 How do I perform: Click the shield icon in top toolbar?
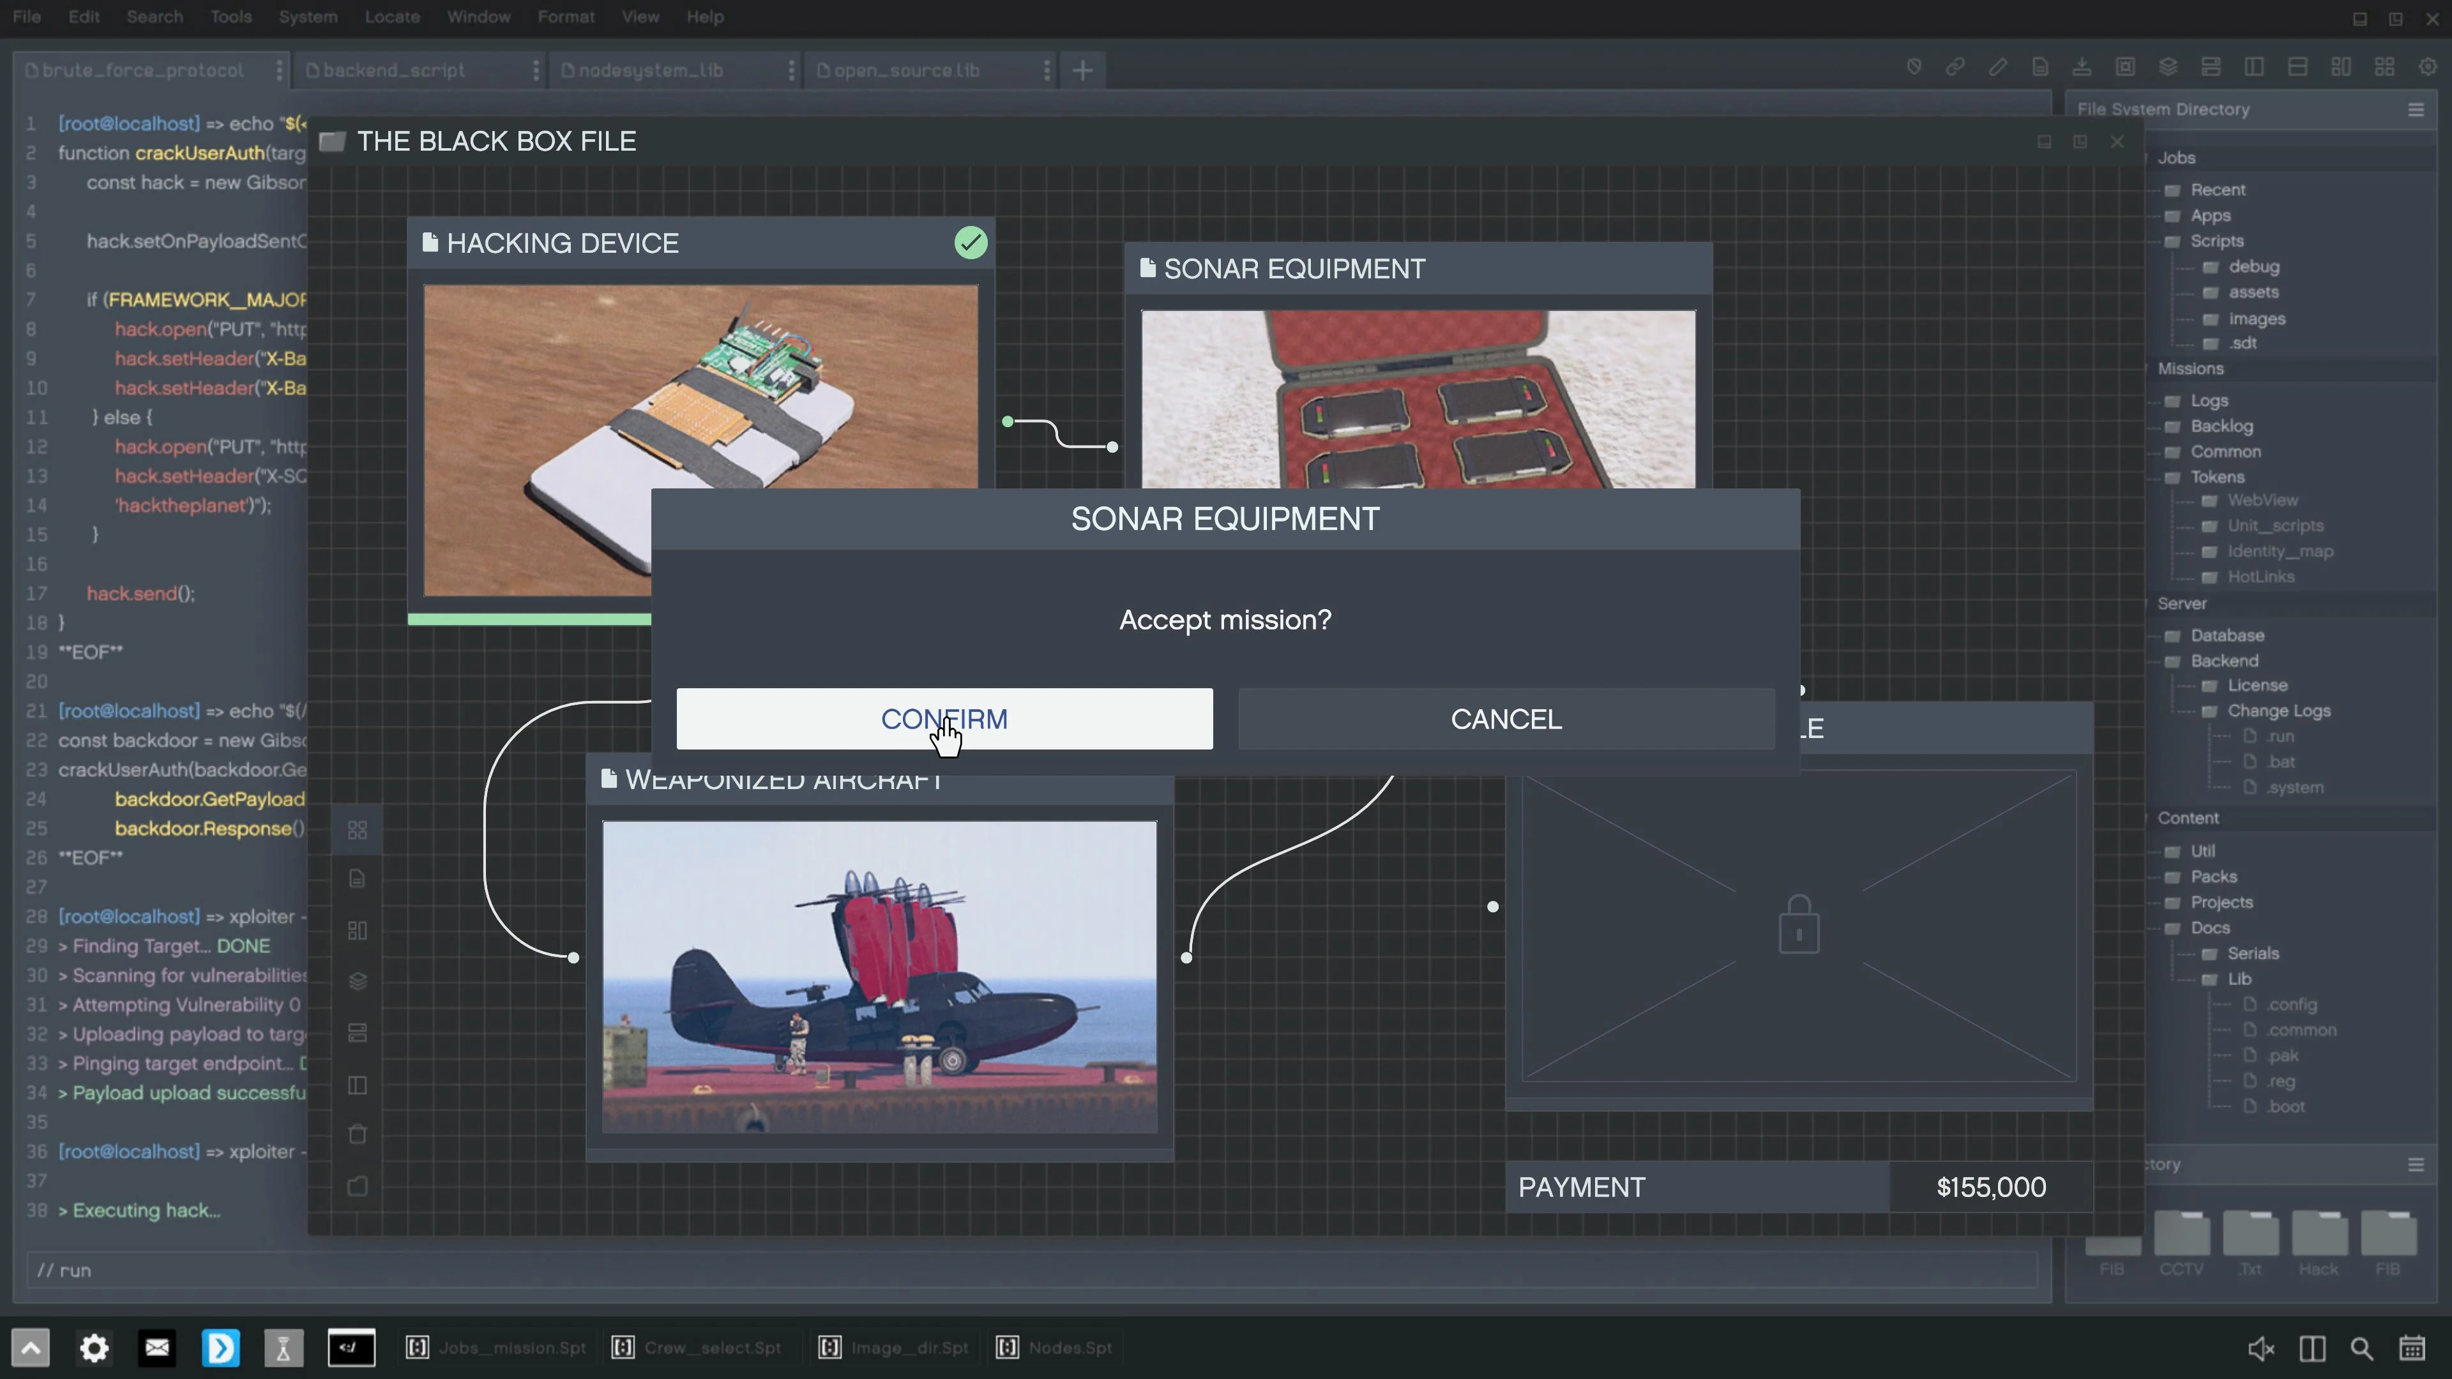1913,66
